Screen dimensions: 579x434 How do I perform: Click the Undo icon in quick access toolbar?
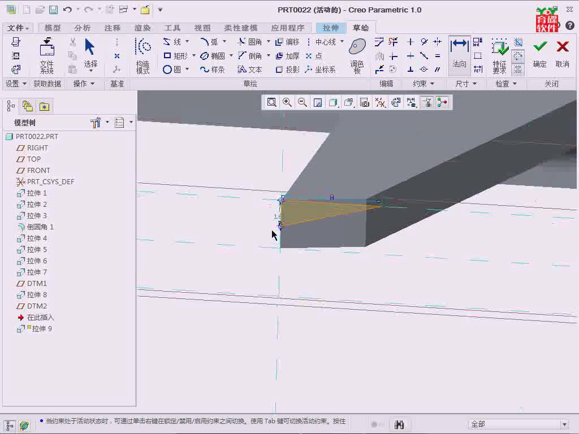click(x=67, y=10)
